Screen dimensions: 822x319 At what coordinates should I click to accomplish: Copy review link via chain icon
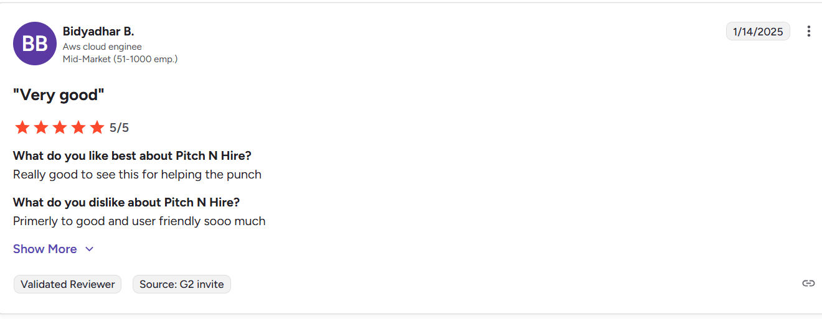tap(808, 284)
